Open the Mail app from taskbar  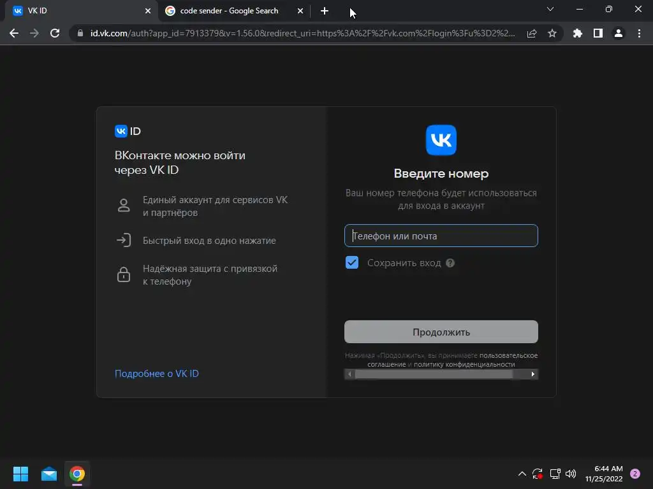coord(48,474)
